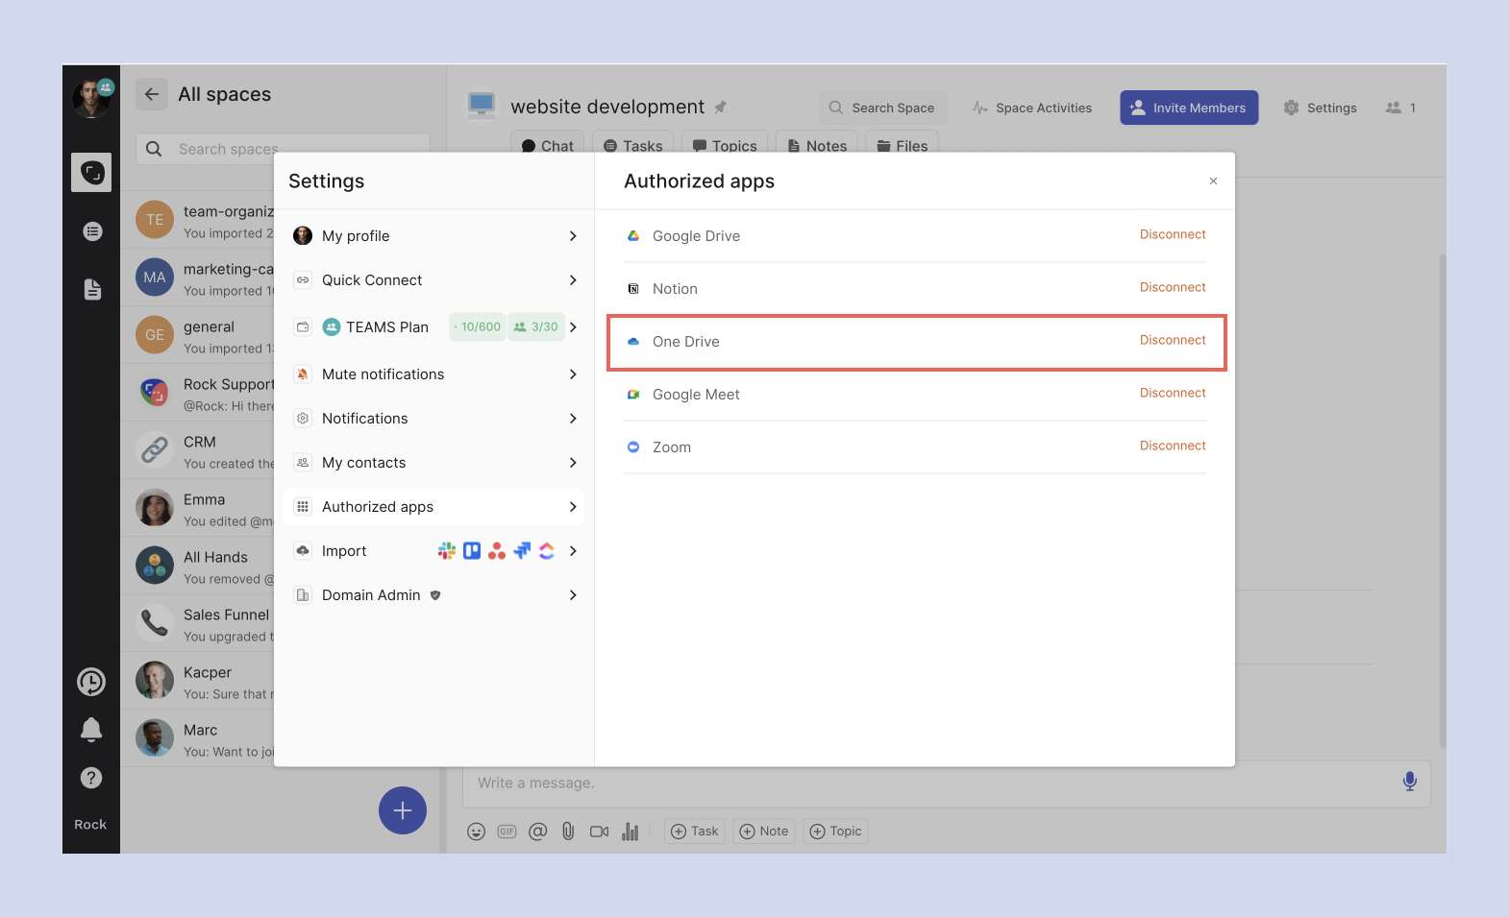This screenshot has width=1509, height=917.
Task: Click the help question mark icon
Action: (91, 778)
